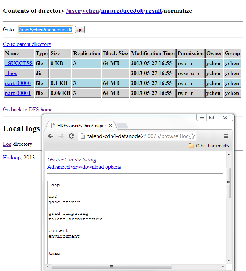This screenshot has width=246, height=271.
Task: Bookmark the page with the star icon
Action: (x=191, y=136)
